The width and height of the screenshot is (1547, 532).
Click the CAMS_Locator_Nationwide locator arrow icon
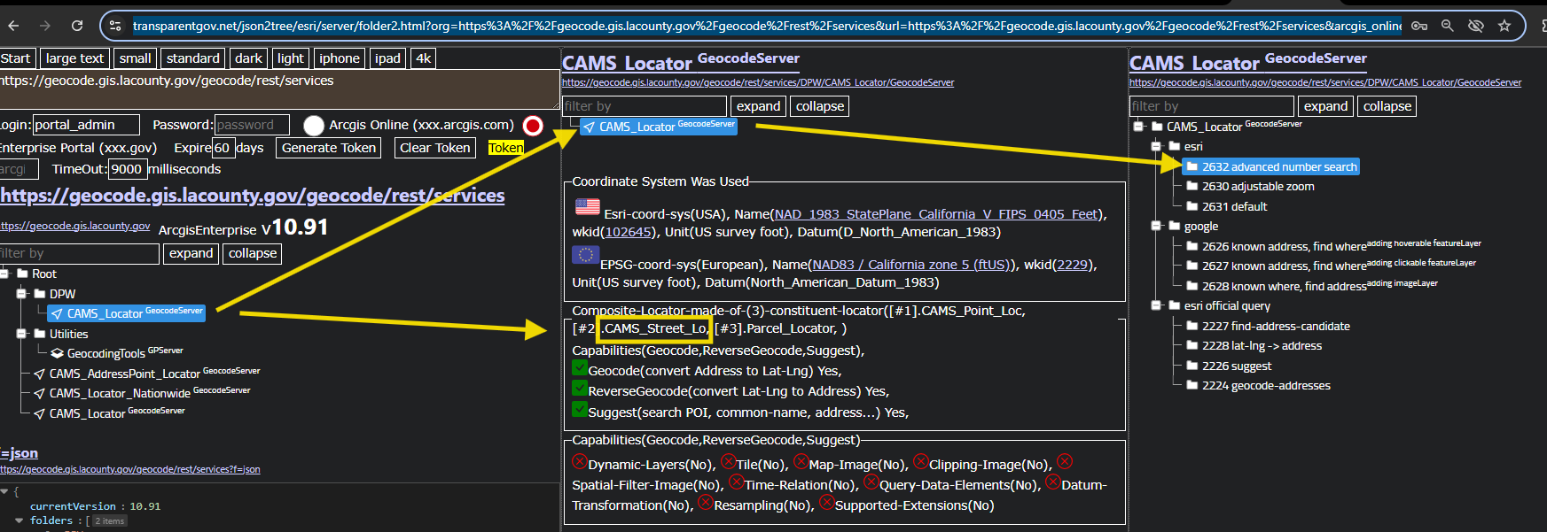tap(39, 393)
